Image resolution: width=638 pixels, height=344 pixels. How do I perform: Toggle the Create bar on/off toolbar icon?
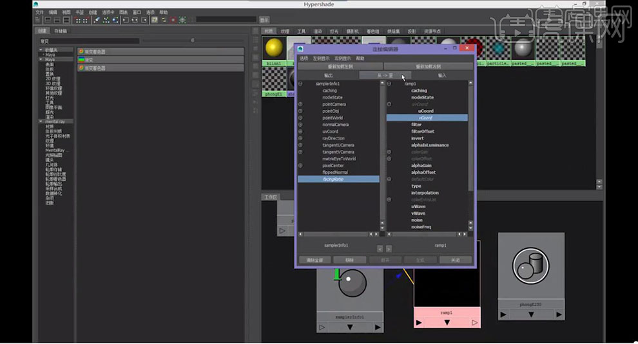coord(37,20)
